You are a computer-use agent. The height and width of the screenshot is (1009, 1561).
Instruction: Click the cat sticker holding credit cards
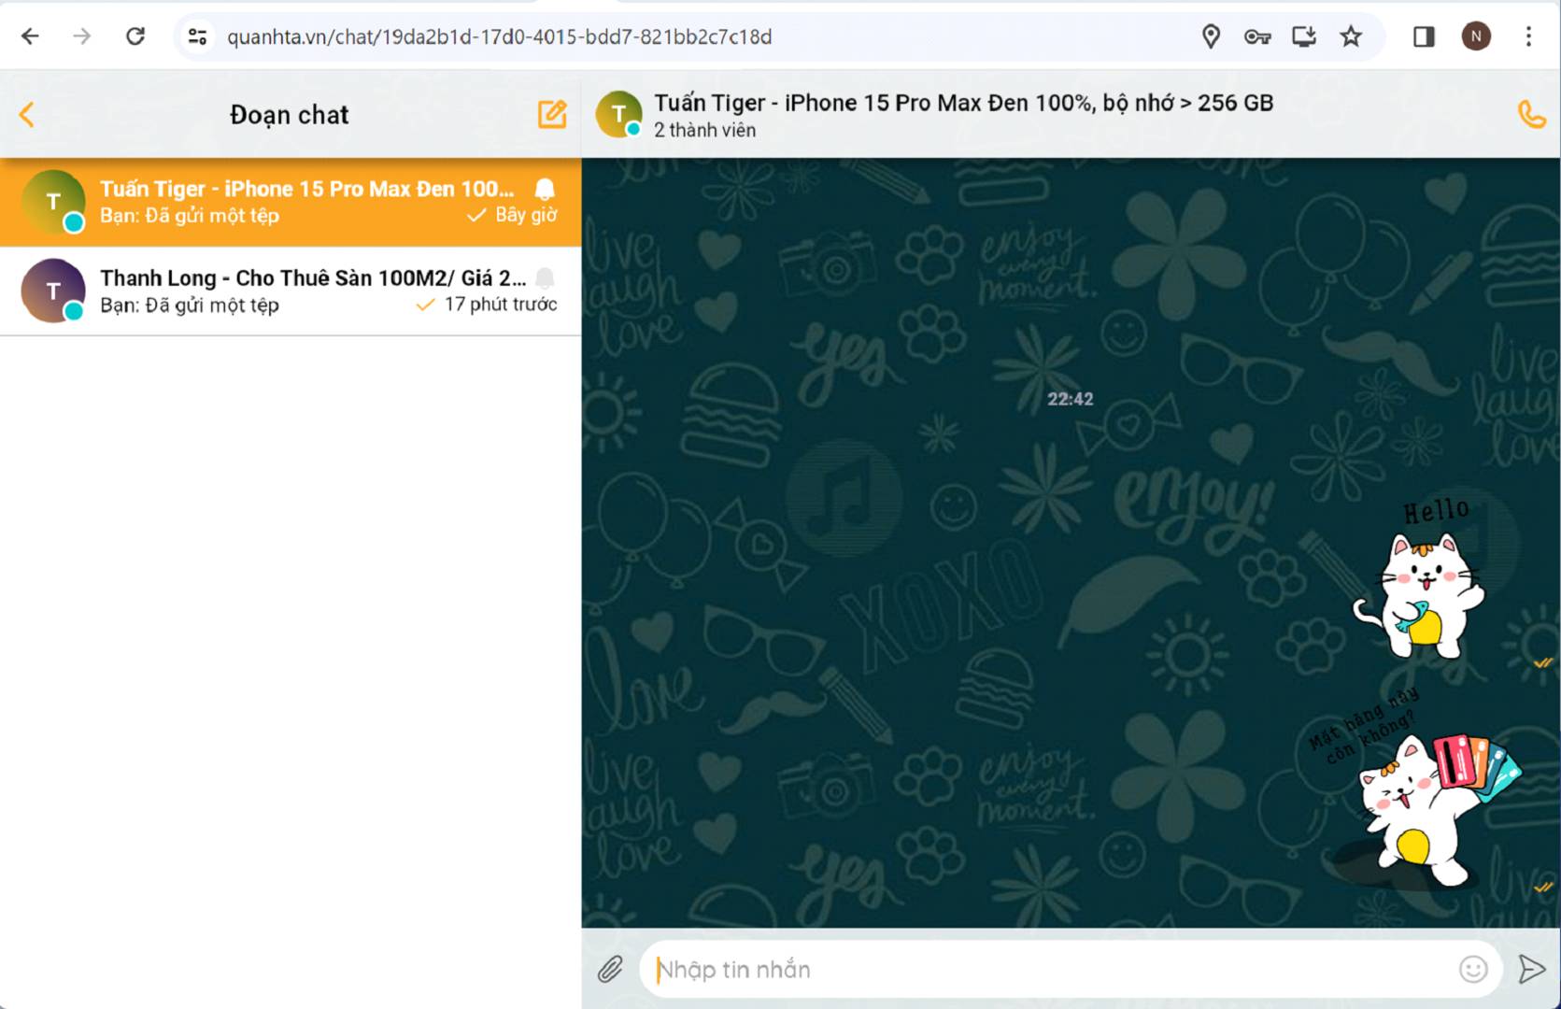pyautogui.click(x=1415, y=789)
